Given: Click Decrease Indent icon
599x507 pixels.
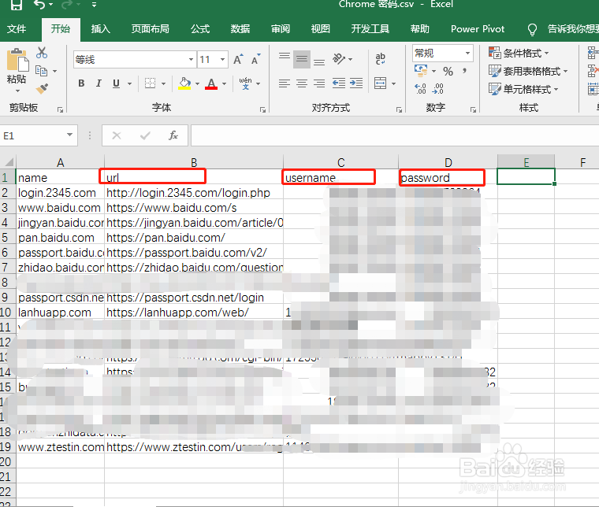Looking at the screenshot, I should 339,83.
